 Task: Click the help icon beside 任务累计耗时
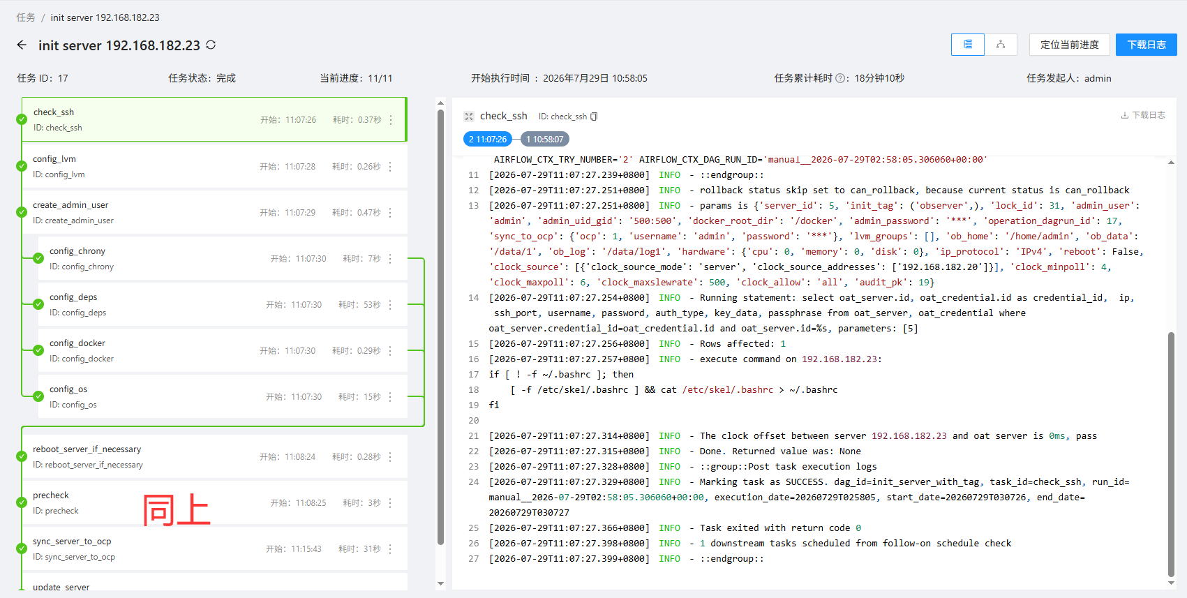(x=840, y=78)
